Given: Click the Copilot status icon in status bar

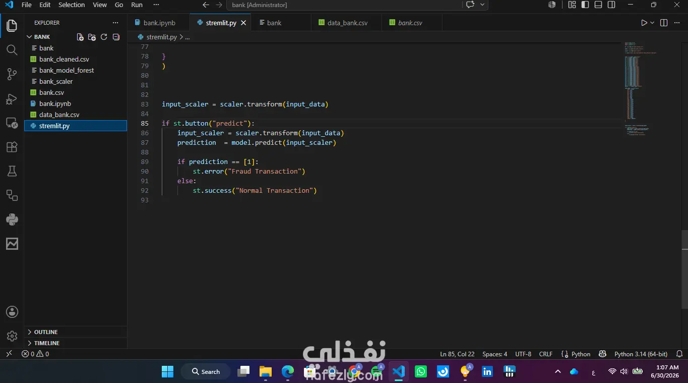Looking at the screenshot, I should pyautogui.click(x=602, y=354).
